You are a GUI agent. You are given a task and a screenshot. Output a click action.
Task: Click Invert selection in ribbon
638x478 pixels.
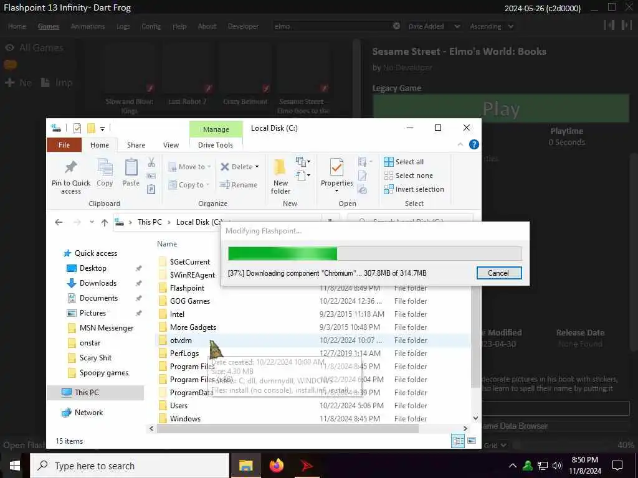[414, 189]
